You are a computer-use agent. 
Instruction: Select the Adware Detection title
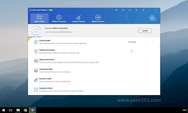[47, 60]
